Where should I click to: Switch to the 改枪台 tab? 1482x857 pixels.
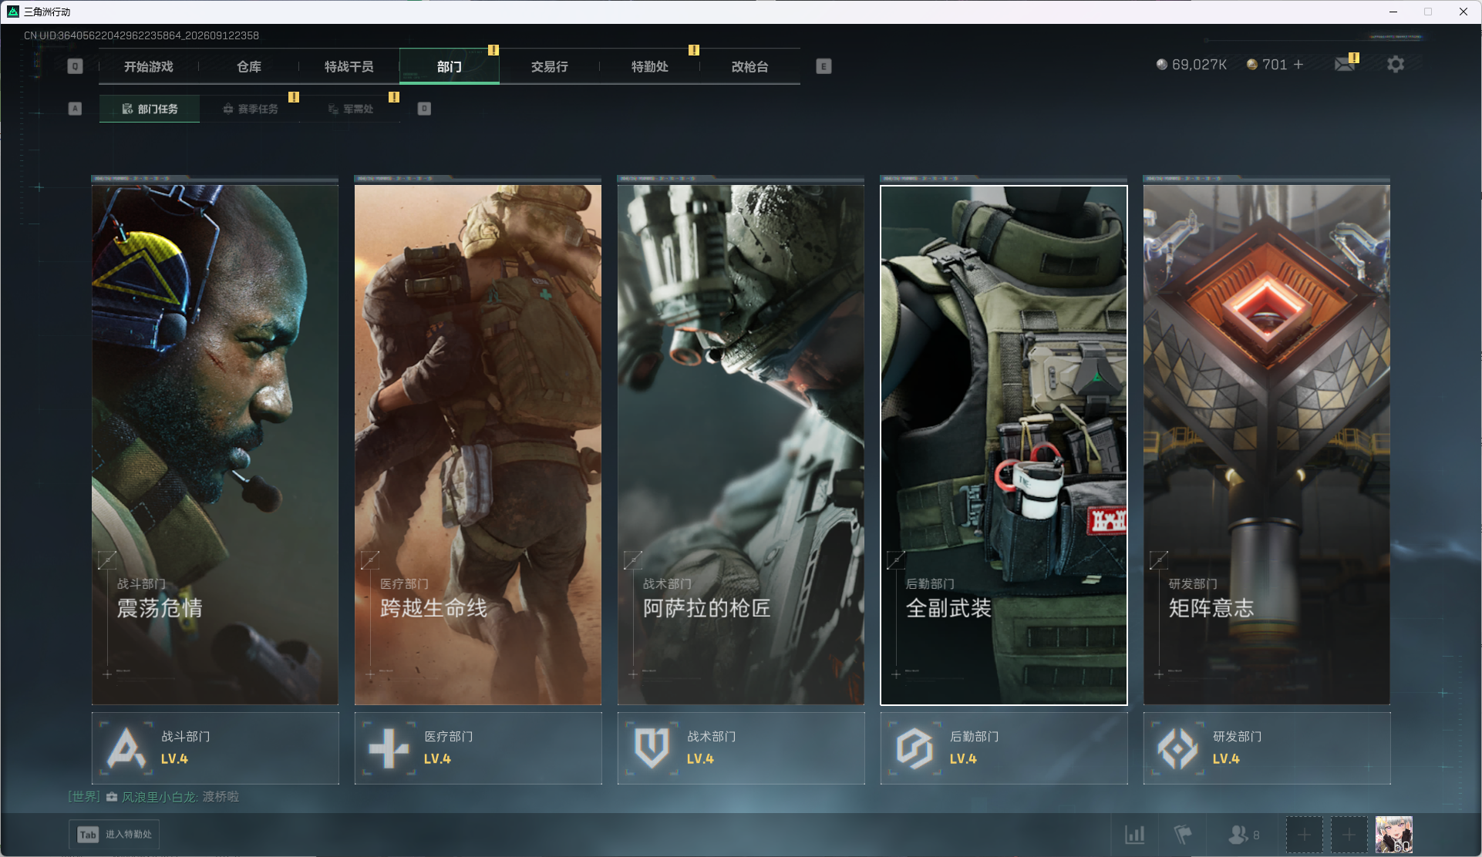tap(750, 66)
